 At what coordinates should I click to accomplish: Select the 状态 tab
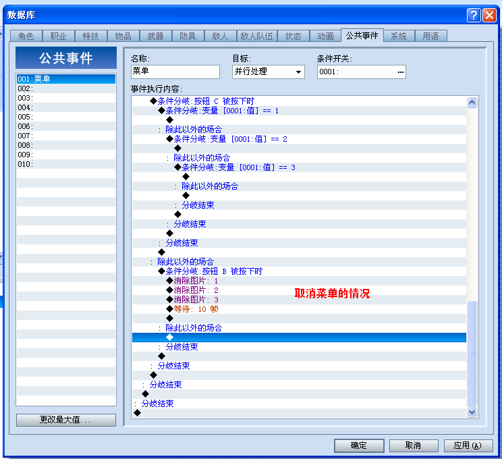294,36
